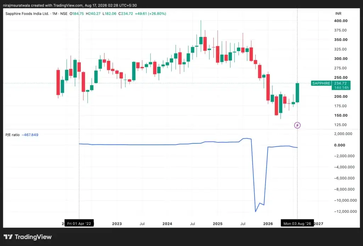Click the 300.00 price axis label
363x246 pixels.
[341, 59]
